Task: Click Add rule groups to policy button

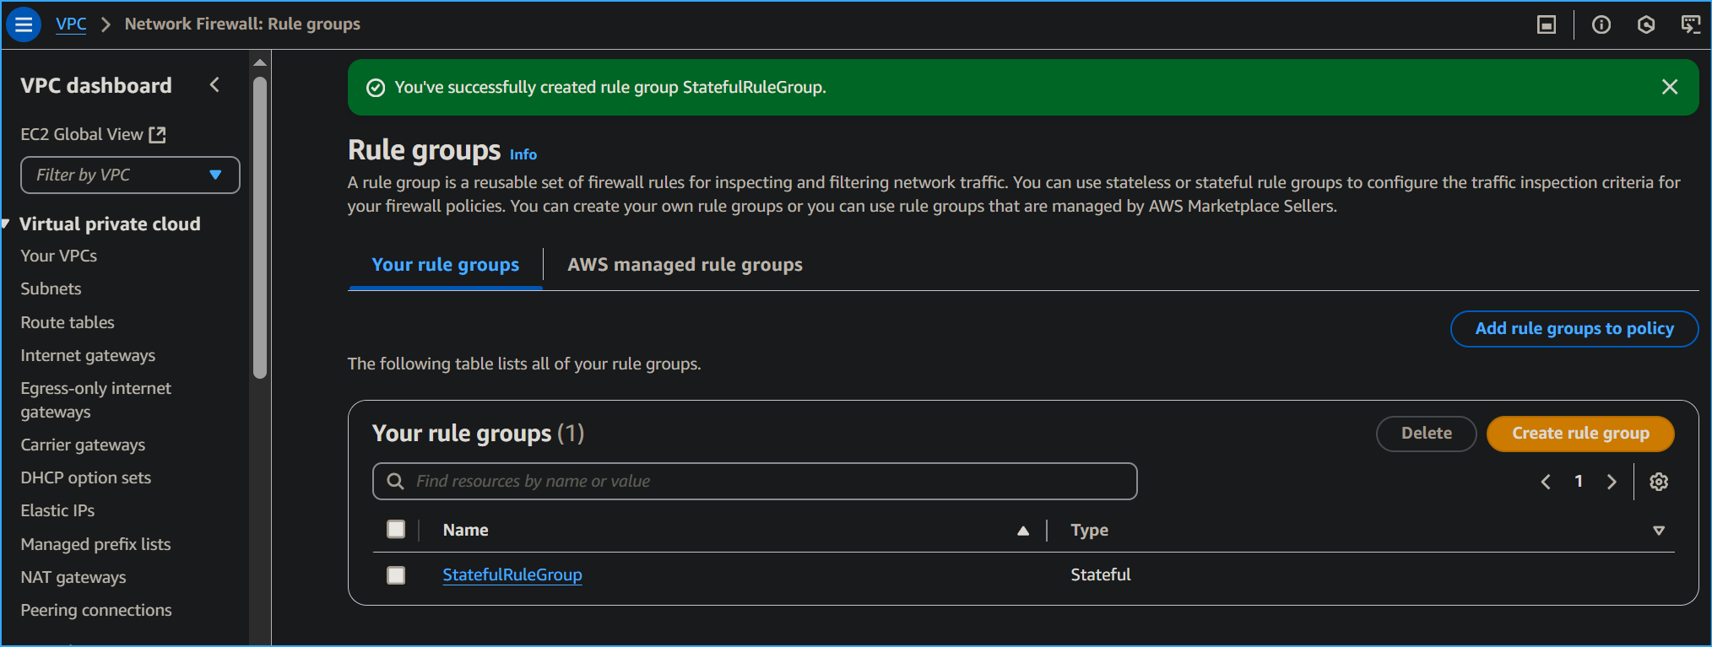Action: coord(1574,329)
